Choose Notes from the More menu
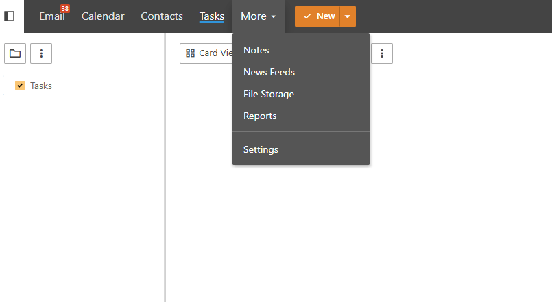This screenshot has width=552, height=302. pyautogui.click(x=256, y=50)
